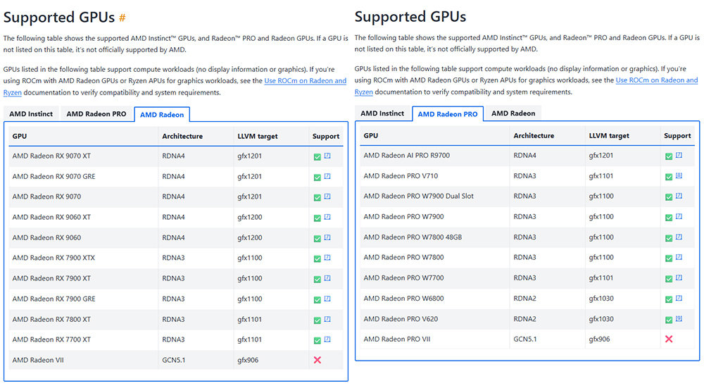Open 'Use ROCm on Radeon' link above Radeon PRO table
Viewport: 704px width, 386px height.
pyautogui.click(x=656, y=81)
